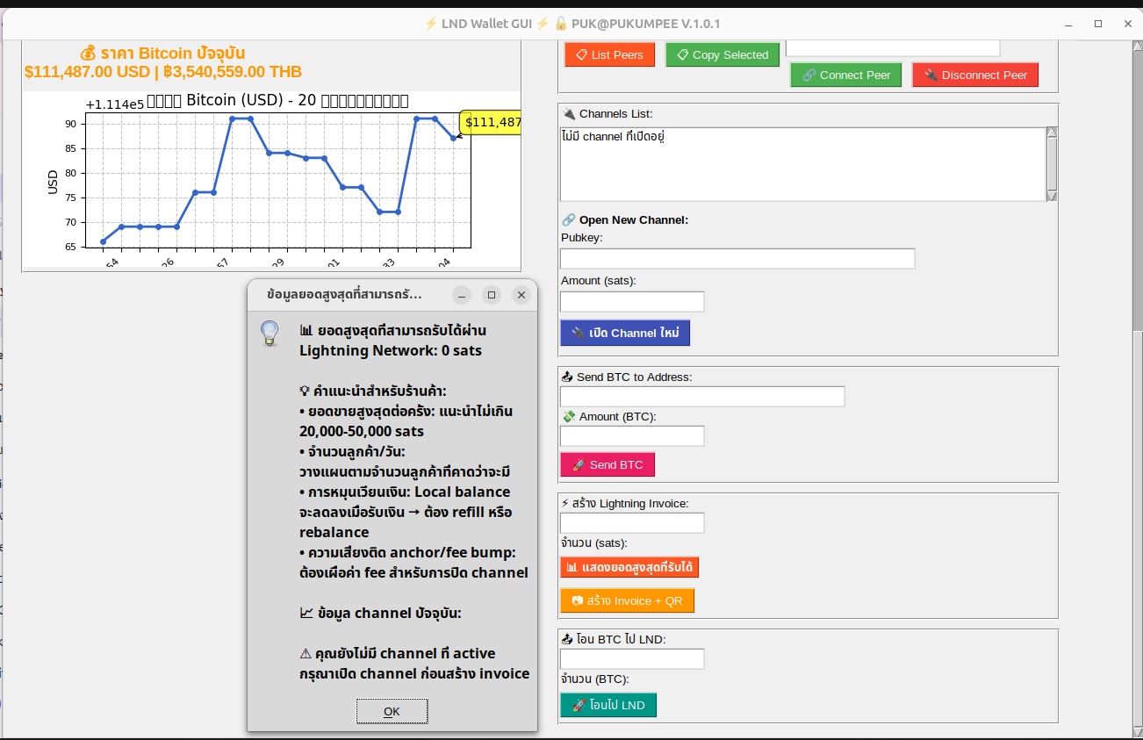
Task: Click the เปิด Channel ใหม่ button
Action: pyautogui.click(x=625, y=333)
